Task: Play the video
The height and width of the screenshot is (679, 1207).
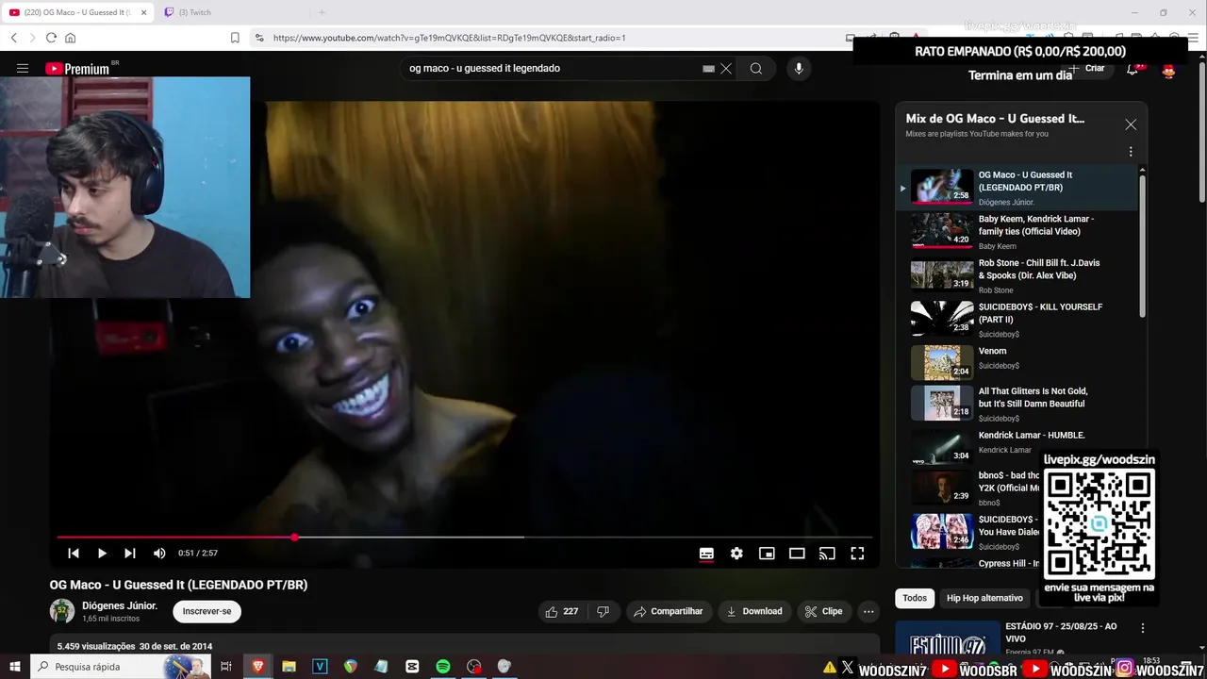Action: coord(102,554)
